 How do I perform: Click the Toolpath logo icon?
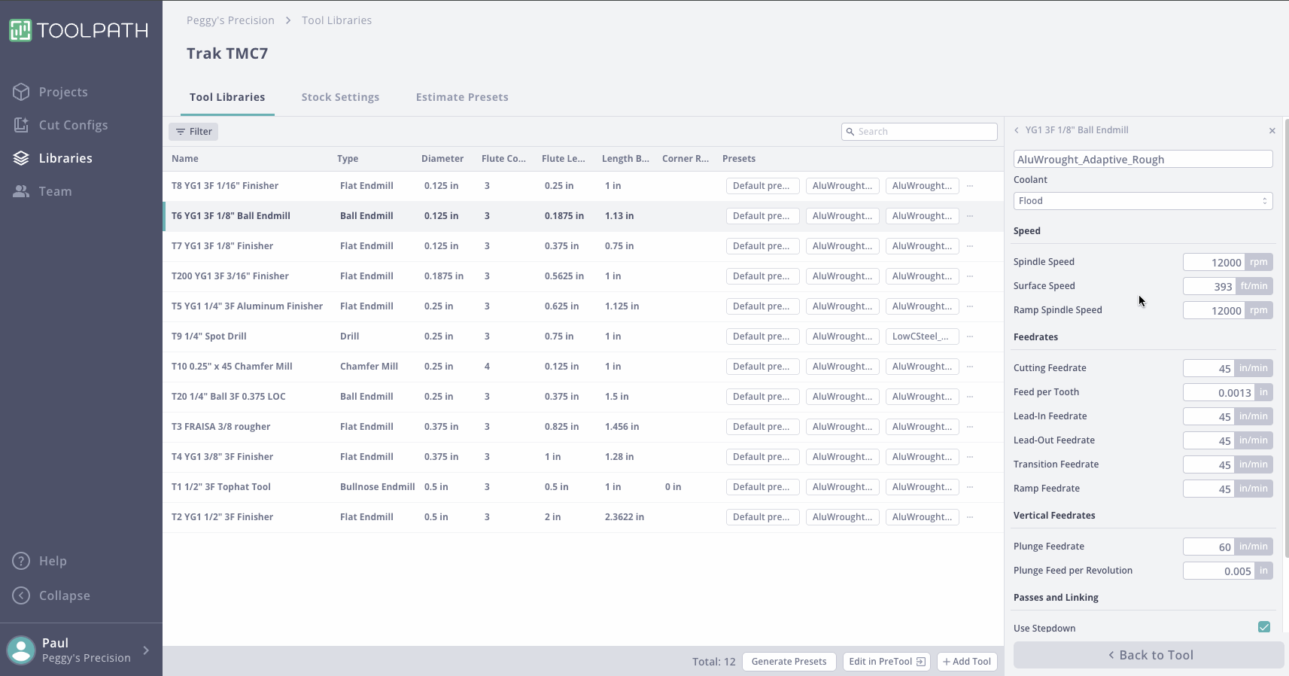(20, 30)
